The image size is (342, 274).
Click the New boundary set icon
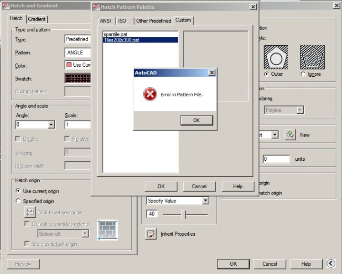[x=290, y=135]
